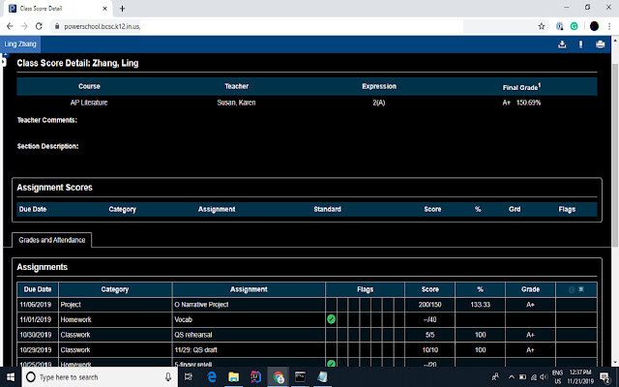Open the Chrome three-dot menu
Image resolution: width=619 pixels, height=387 pixels.
(609, 26)
